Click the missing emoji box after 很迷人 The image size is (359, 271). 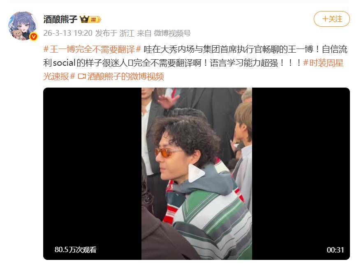click(x=130, y=63)
